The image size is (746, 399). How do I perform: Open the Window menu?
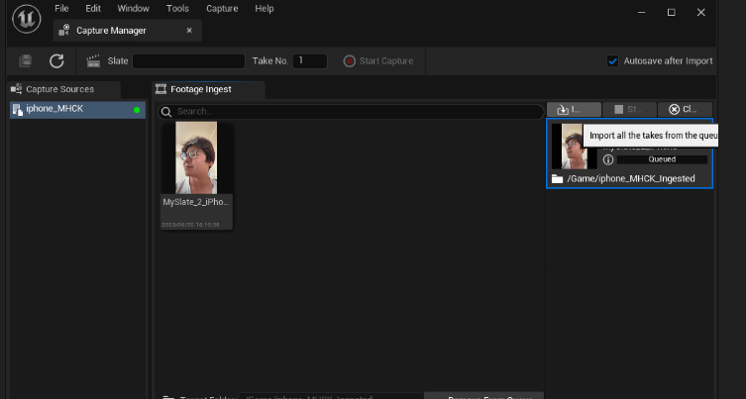click(133, 9)
